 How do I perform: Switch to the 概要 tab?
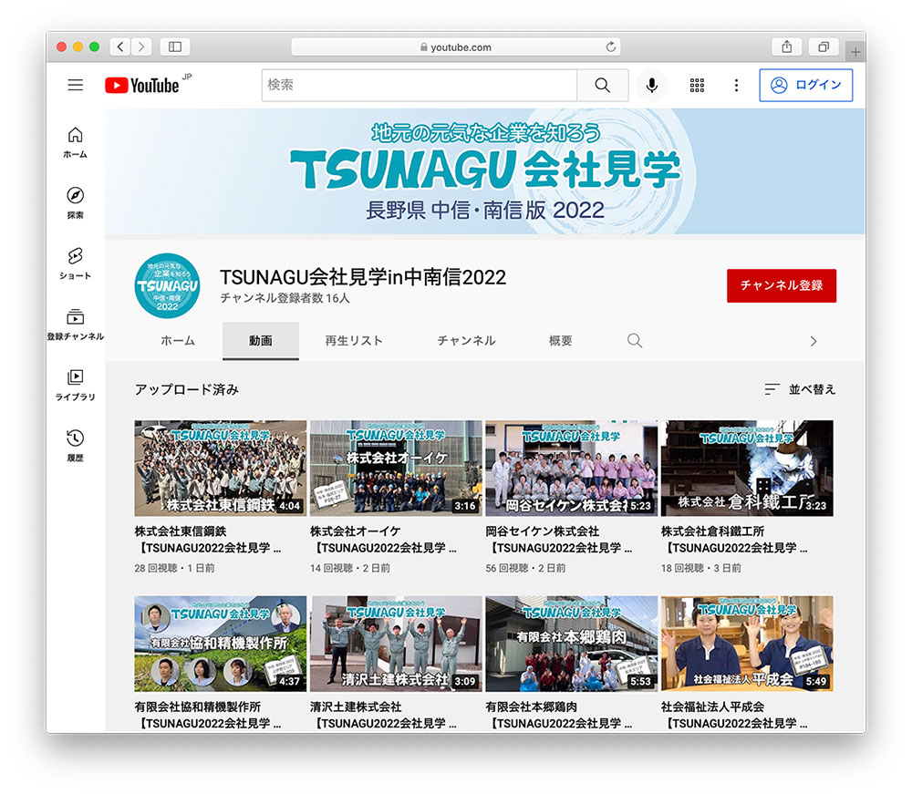point(561,341)
